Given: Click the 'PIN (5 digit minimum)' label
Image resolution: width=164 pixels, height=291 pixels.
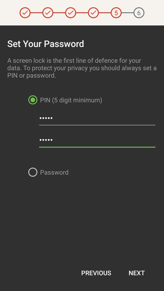Looking at the screenshot, I should point(71,100).
